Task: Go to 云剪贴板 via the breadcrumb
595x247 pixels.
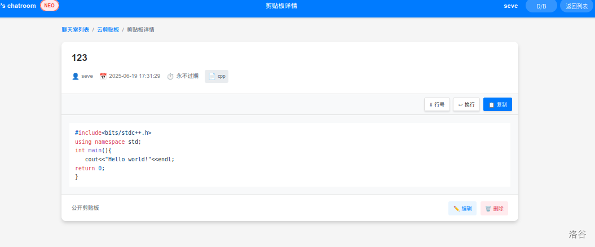Action: pos(108,29)
